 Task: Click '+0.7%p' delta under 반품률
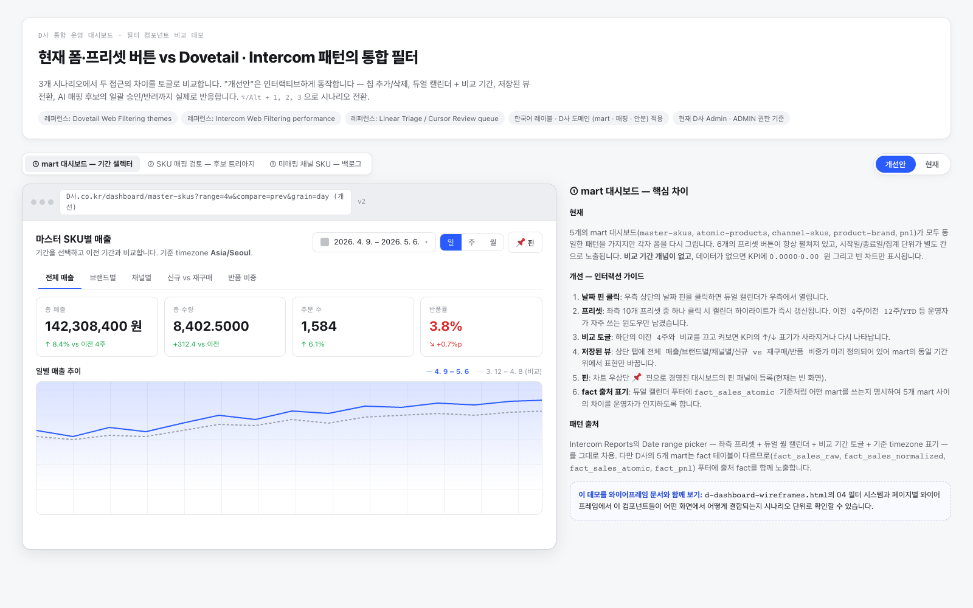point(446,344)
